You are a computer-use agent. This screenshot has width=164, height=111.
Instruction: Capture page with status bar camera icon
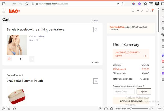click(x=100, y=109)
